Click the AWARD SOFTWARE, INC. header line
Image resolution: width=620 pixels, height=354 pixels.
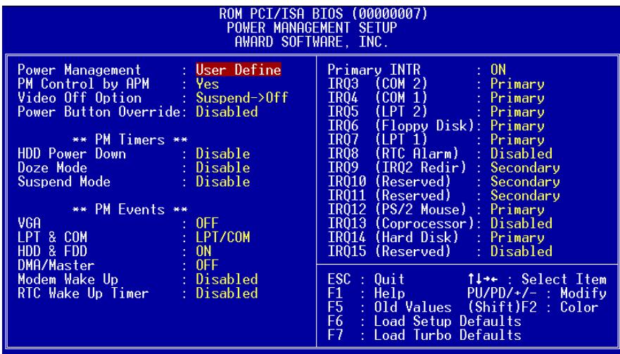[312, 42]
